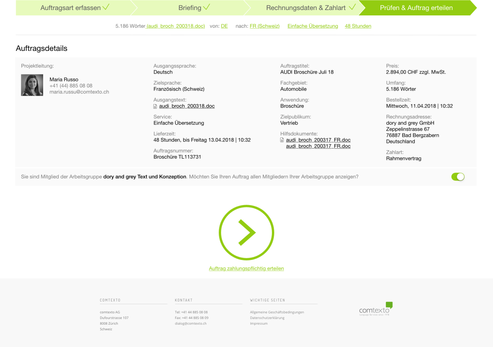493x347 pixels.
Task: Open the summary file link (audi_broch_200318.doc)
Action: 176,26
